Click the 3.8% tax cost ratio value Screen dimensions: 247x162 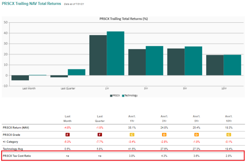coord(132,156)
